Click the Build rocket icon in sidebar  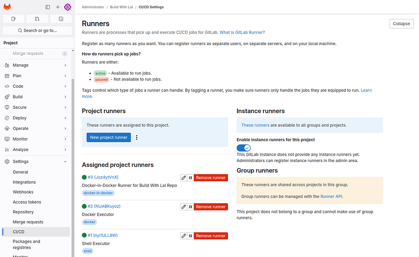tap(7, 97)
